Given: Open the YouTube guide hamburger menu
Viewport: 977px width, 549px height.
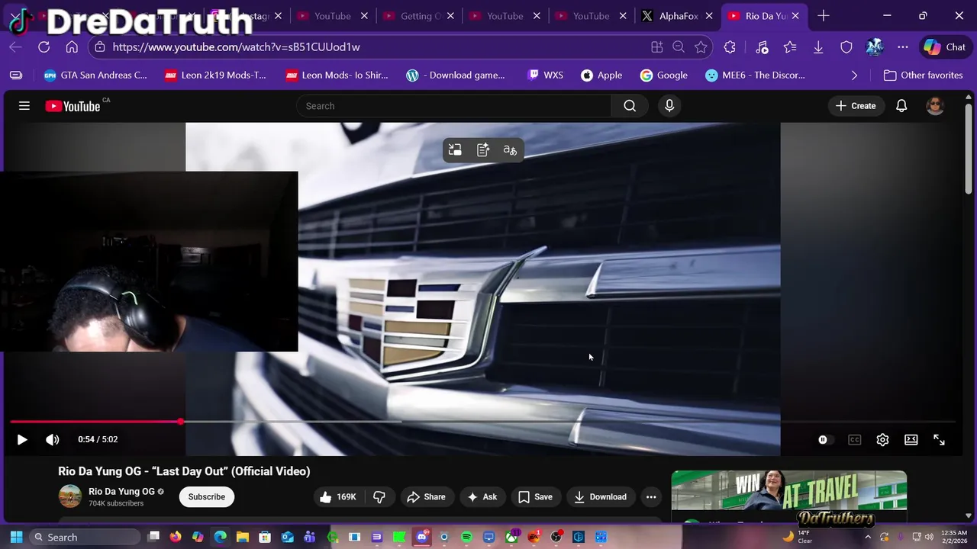Looking at the screenshot, I should [24, 106].
